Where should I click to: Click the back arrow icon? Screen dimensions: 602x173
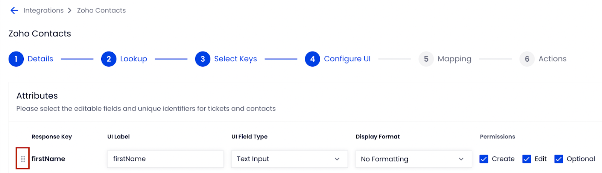14,11
